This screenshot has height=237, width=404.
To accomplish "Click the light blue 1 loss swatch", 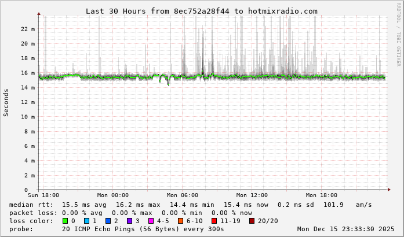I will [x=86, y=221].
